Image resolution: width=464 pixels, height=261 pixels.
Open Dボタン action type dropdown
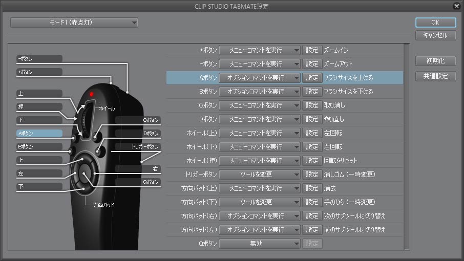tap(260, 119)
